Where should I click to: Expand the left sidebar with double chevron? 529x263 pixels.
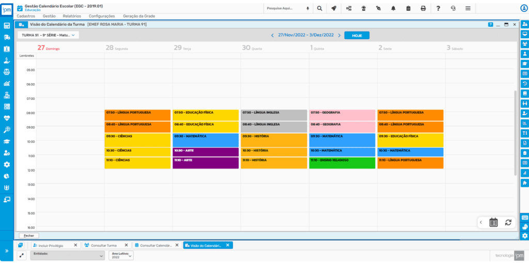(x=7, y=251)
